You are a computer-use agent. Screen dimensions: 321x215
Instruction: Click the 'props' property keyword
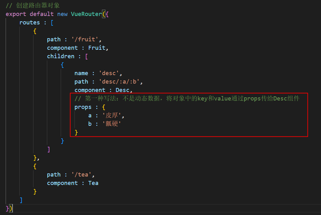pyautogui.click(x=83, y=107)
